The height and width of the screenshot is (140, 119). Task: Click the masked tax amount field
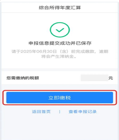pos(94,78)
